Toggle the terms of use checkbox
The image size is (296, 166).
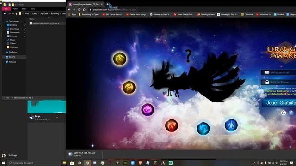coord(261,89)
